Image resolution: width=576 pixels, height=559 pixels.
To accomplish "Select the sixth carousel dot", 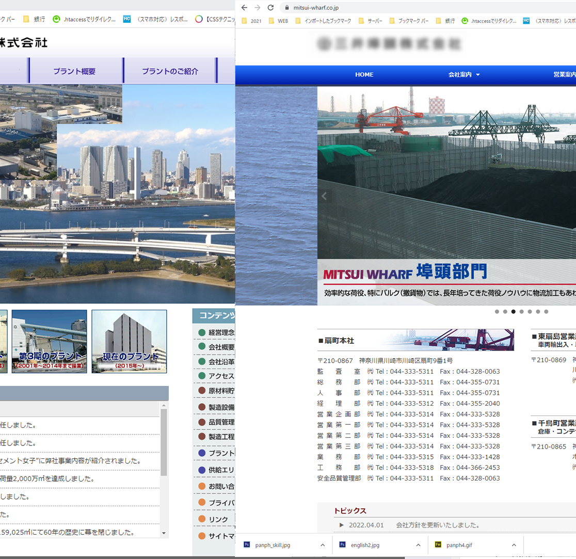I will tap(538, 311).
